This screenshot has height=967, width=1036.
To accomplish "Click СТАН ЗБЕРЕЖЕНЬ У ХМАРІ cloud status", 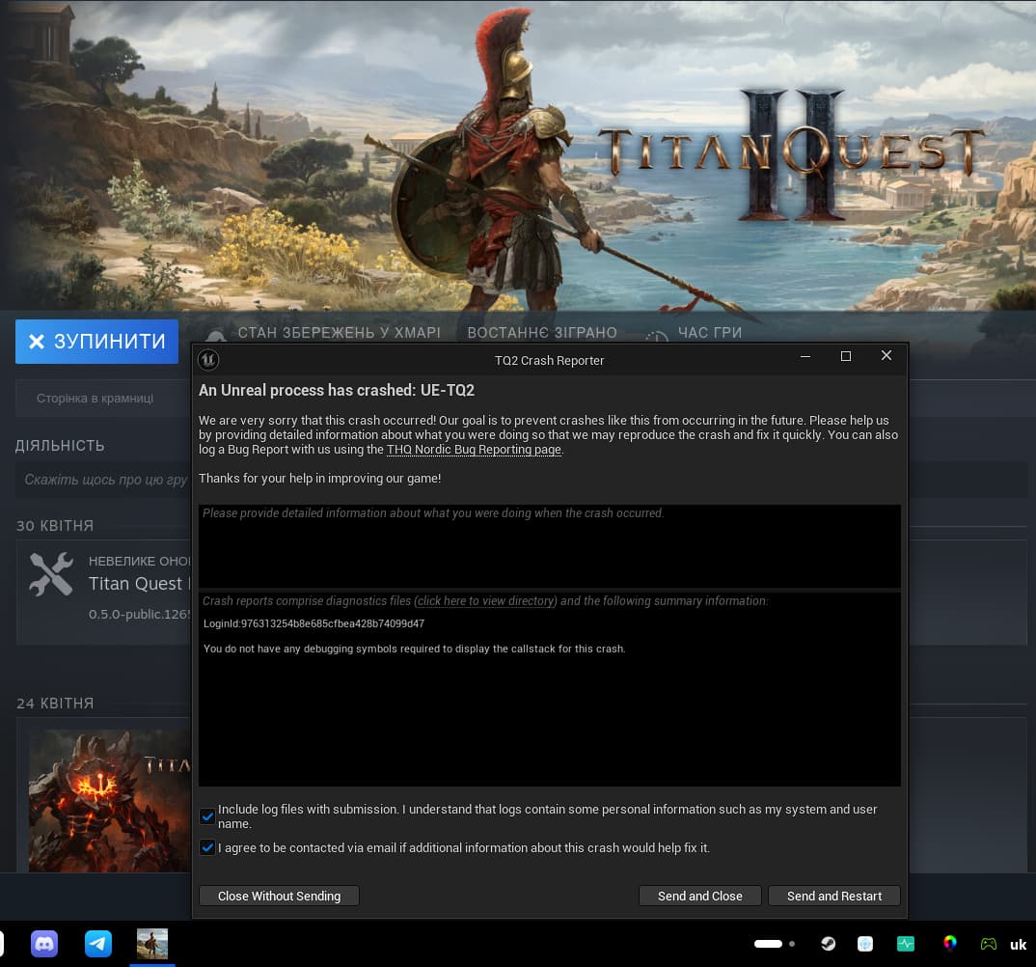I will [339, 333].
